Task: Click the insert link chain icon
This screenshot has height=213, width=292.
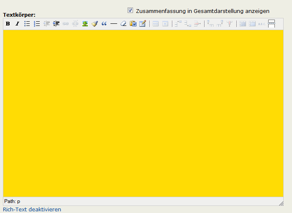Action: (66, 24)
